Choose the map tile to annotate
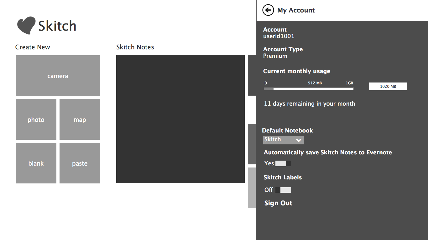Image resolution: width=428 pixels, height=240 pixels. click(80, 119)
